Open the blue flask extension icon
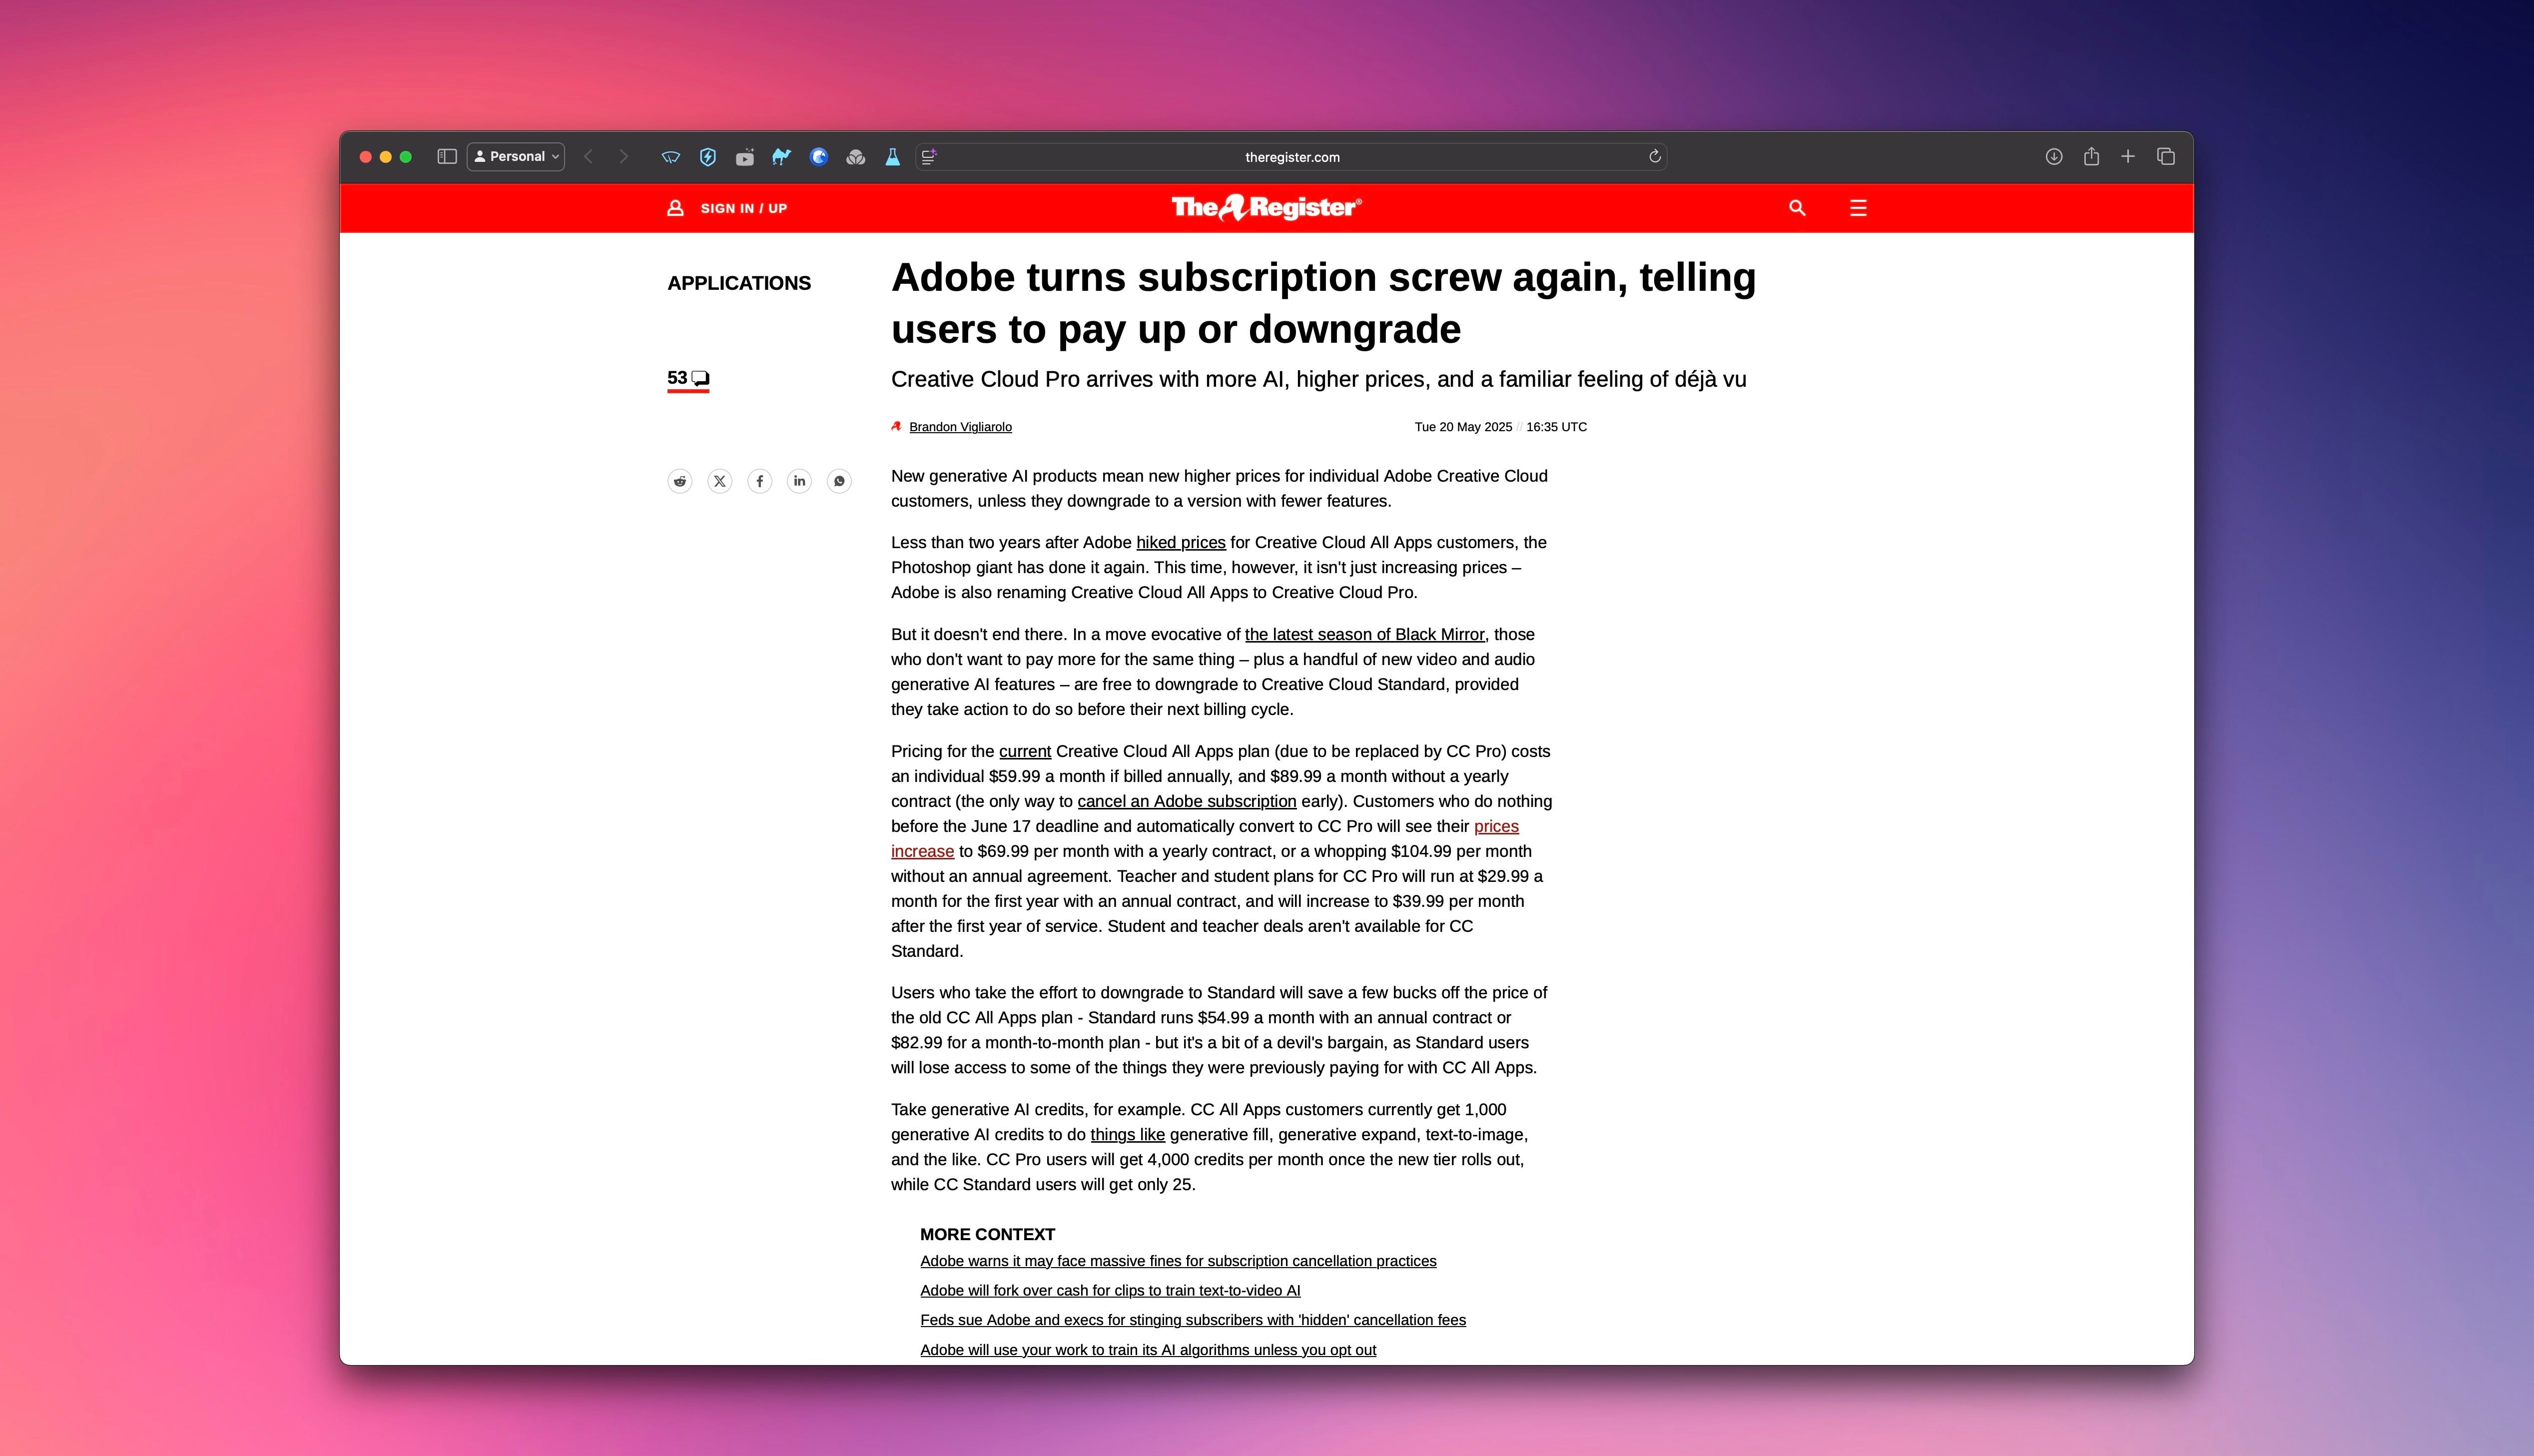Screen dimensions: 2534x1456 pos(893,157)
